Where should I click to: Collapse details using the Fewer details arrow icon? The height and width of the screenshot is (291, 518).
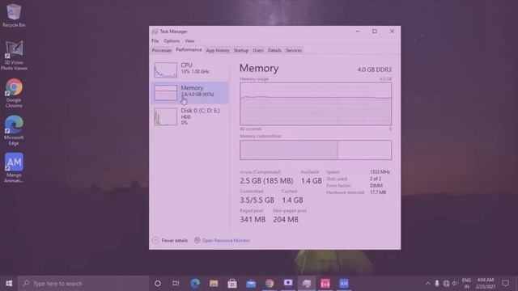(x=155, y=240)
